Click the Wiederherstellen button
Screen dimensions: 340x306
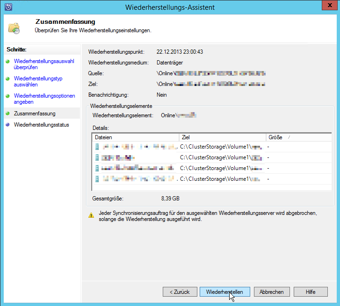point(224,292)
